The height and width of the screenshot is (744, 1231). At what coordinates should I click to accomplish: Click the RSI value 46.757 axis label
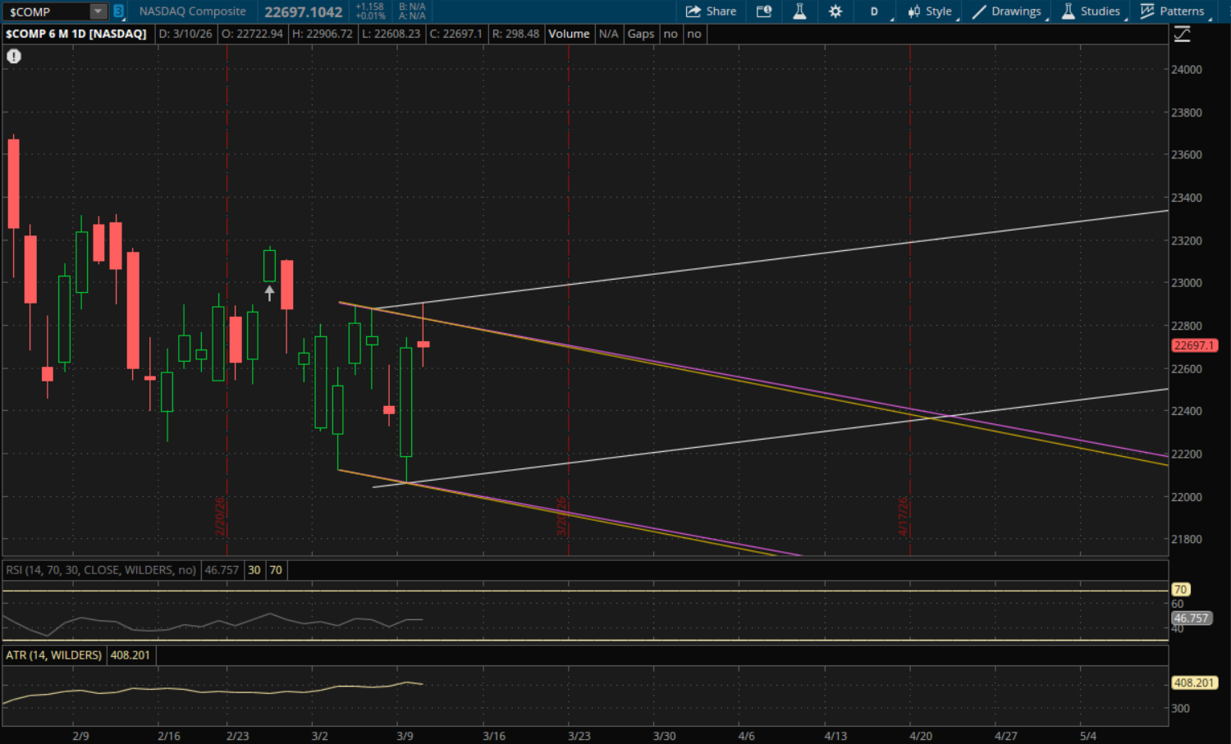point(1191,618)
